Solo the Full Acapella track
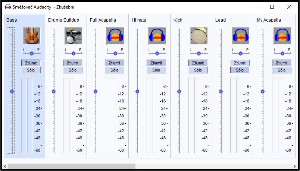Image resolution: width=300 pixels, height=171 pixels. pyautogui.click(x=115, y=70)
